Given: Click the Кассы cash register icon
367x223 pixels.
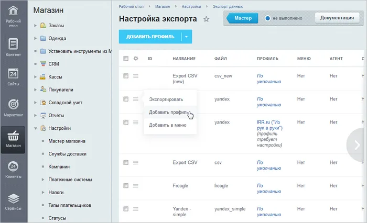Looking at the screenshot, I should pyautogui.click(x=42, y=76).
